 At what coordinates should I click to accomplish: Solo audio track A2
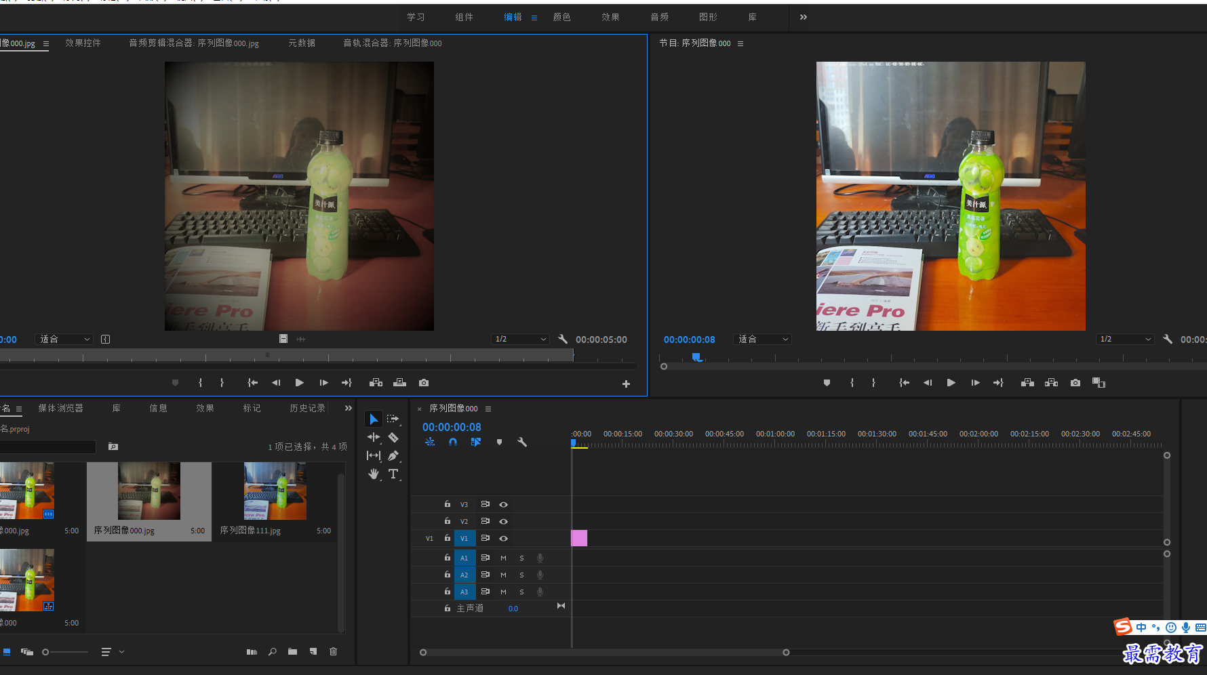click(521, 575)
